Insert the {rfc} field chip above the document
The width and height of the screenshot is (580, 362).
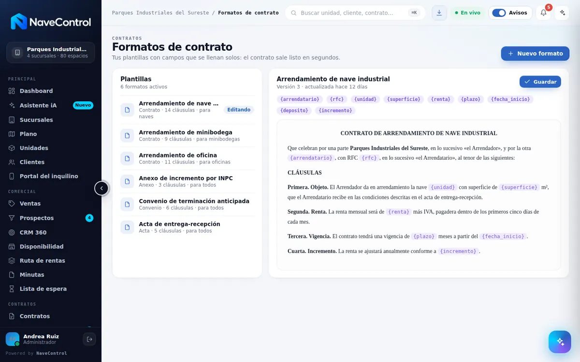pyautogui.click(x=337, y=99)
